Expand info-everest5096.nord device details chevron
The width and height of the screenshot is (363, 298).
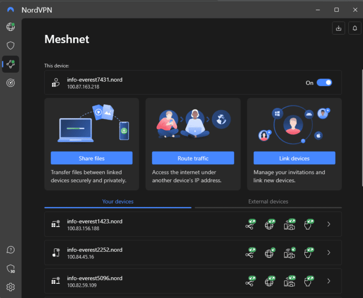329,281
